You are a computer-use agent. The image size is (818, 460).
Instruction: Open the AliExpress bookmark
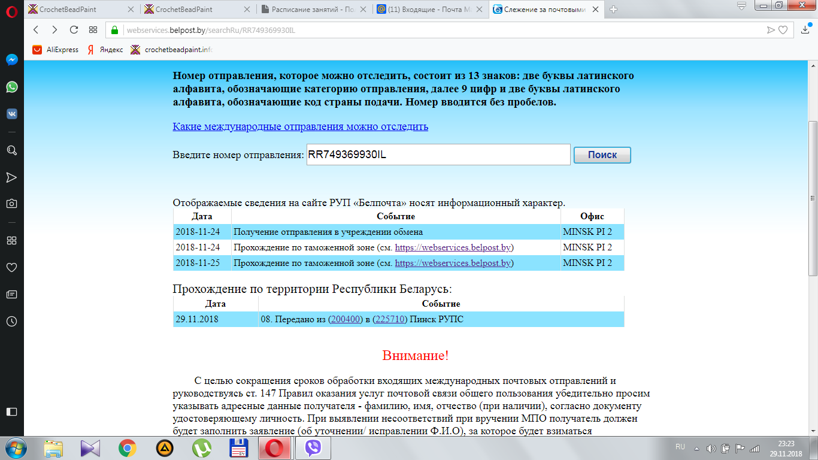click(56, 50)
